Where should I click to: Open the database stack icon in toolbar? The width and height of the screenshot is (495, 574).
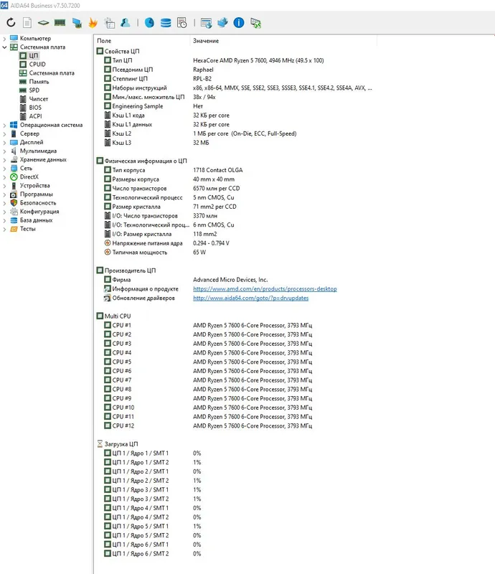point(166,23)
